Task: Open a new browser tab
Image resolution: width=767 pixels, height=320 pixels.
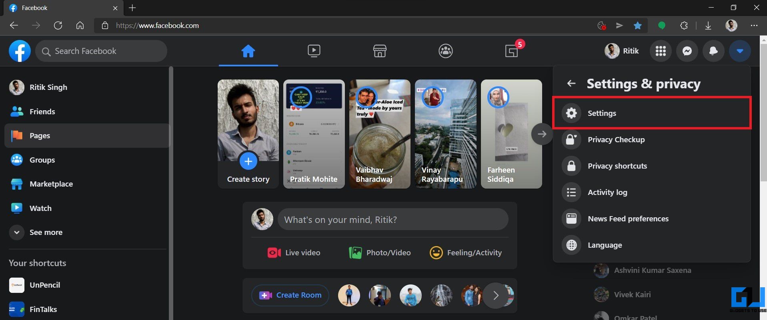Action: point(132,8)
